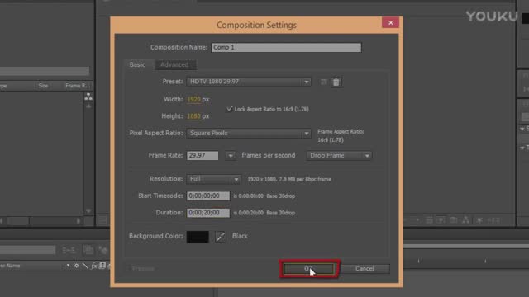The width and height of the screenshot is (529, 297).
Task: Pick background color with the eyedropper
Action: [221, 237]
